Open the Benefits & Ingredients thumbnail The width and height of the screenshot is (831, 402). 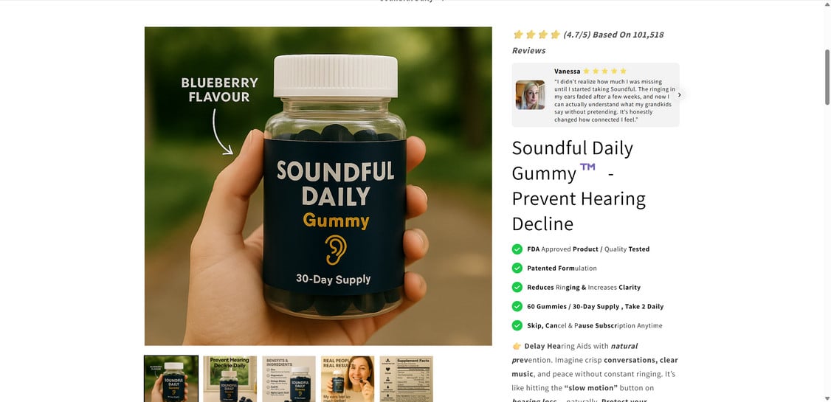coord(289,378)
